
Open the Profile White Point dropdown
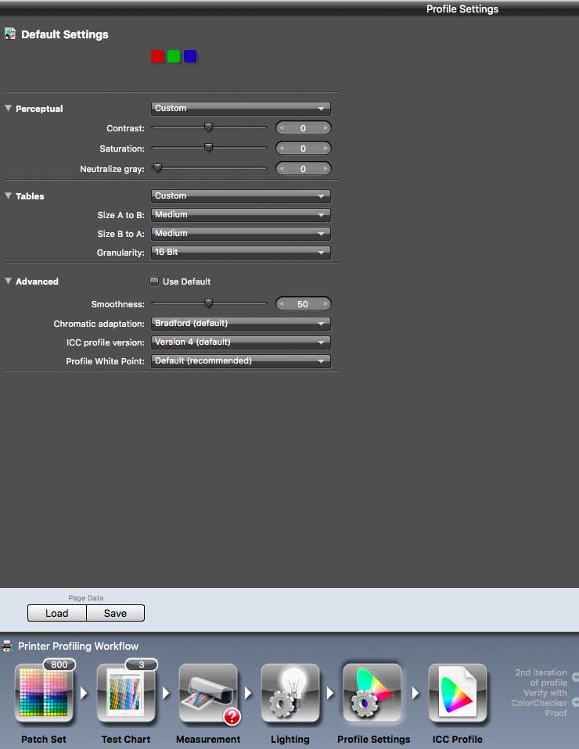240,360
